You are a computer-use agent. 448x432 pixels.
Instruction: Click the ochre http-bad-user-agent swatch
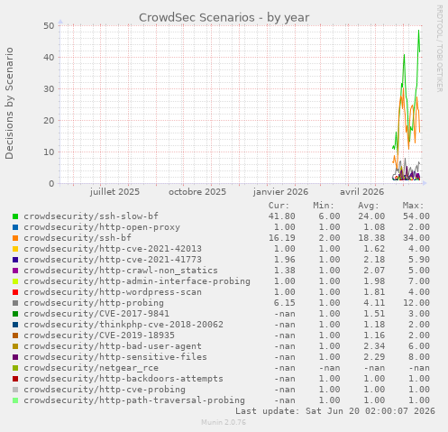[15, 346]
